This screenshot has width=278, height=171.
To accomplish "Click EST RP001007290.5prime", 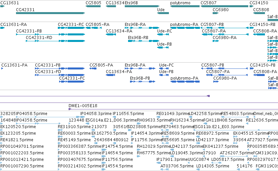I will (22, 166).
